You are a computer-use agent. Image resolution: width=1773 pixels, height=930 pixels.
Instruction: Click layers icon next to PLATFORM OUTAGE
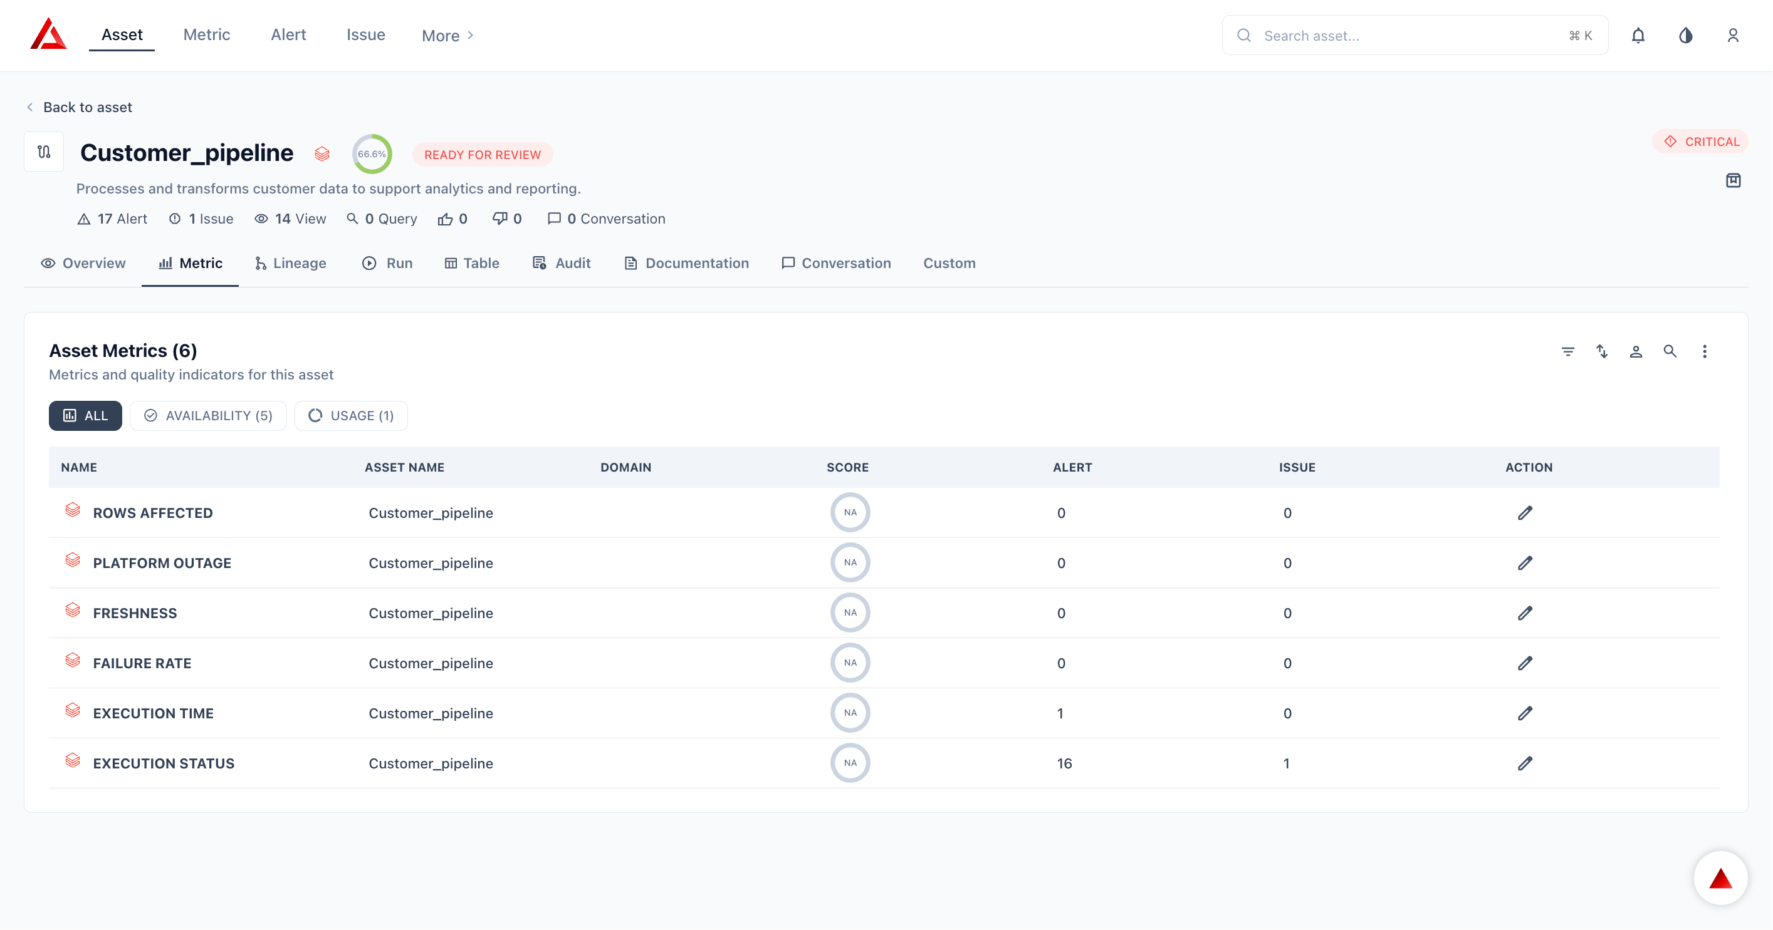pos(72,560)
